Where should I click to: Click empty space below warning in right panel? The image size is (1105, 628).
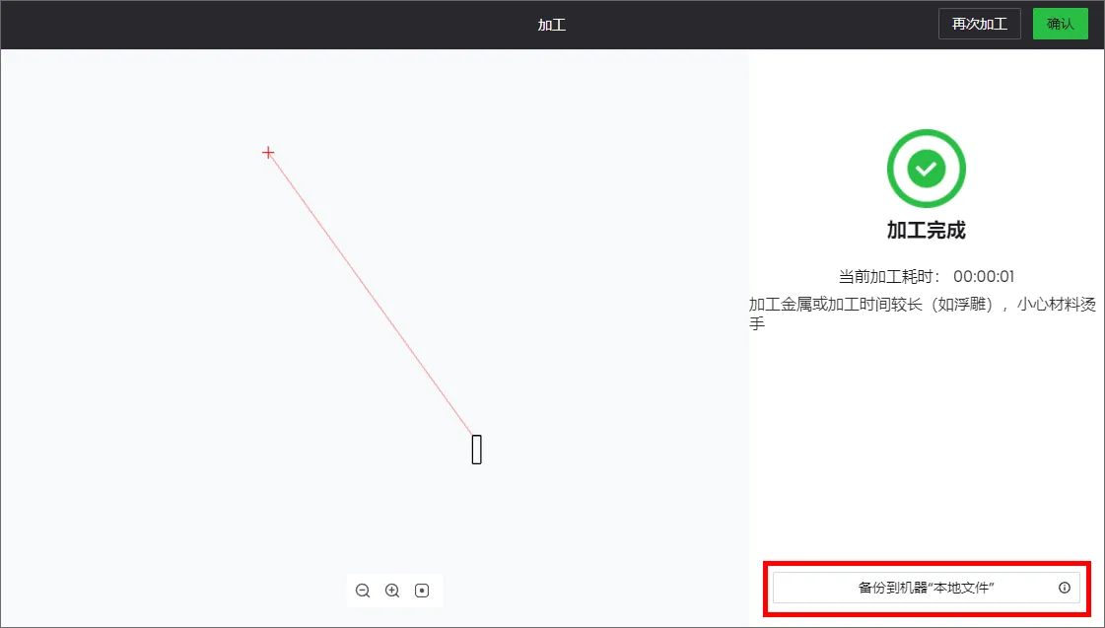coord(926,444)
